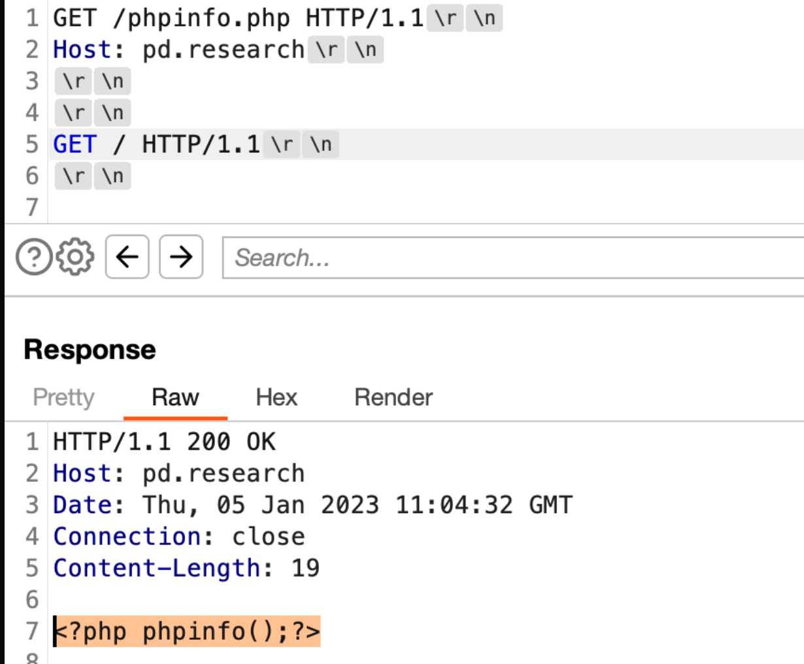Switch to the Pretty response tab
The height and width of the screenshot is (664, 804).
[x=63, y=397]
